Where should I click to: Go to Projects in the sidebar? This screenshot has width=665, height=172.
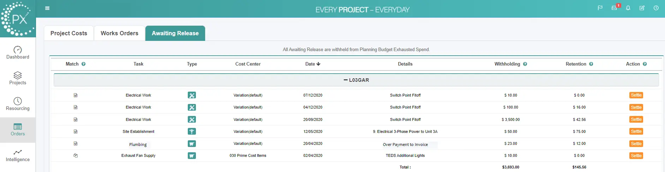tap(18, 78)
